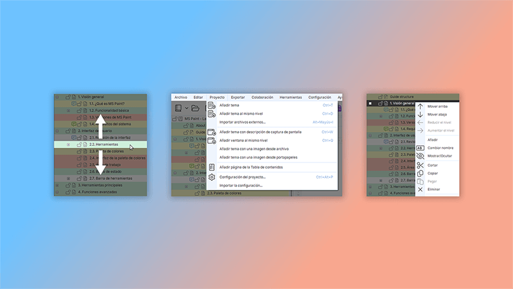Toggle the lock icon on 2.2. Herramientas row
This screenshot has width=513, height=289.
(78, 144)
